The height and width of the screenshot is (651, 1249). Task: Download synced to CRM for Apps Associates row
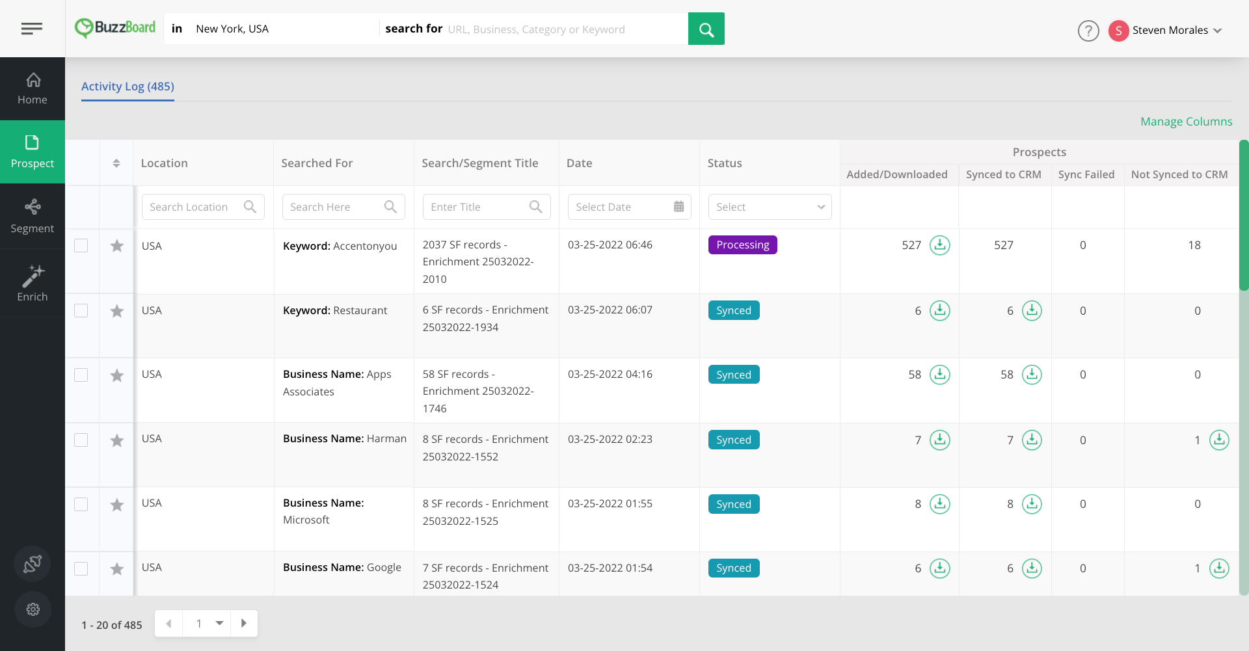[x=1032, y=375]
